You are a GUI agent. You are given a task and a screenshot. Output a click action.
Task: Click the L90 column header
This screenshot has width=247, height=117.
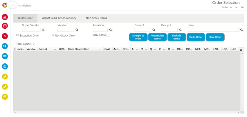click(235, 49)
